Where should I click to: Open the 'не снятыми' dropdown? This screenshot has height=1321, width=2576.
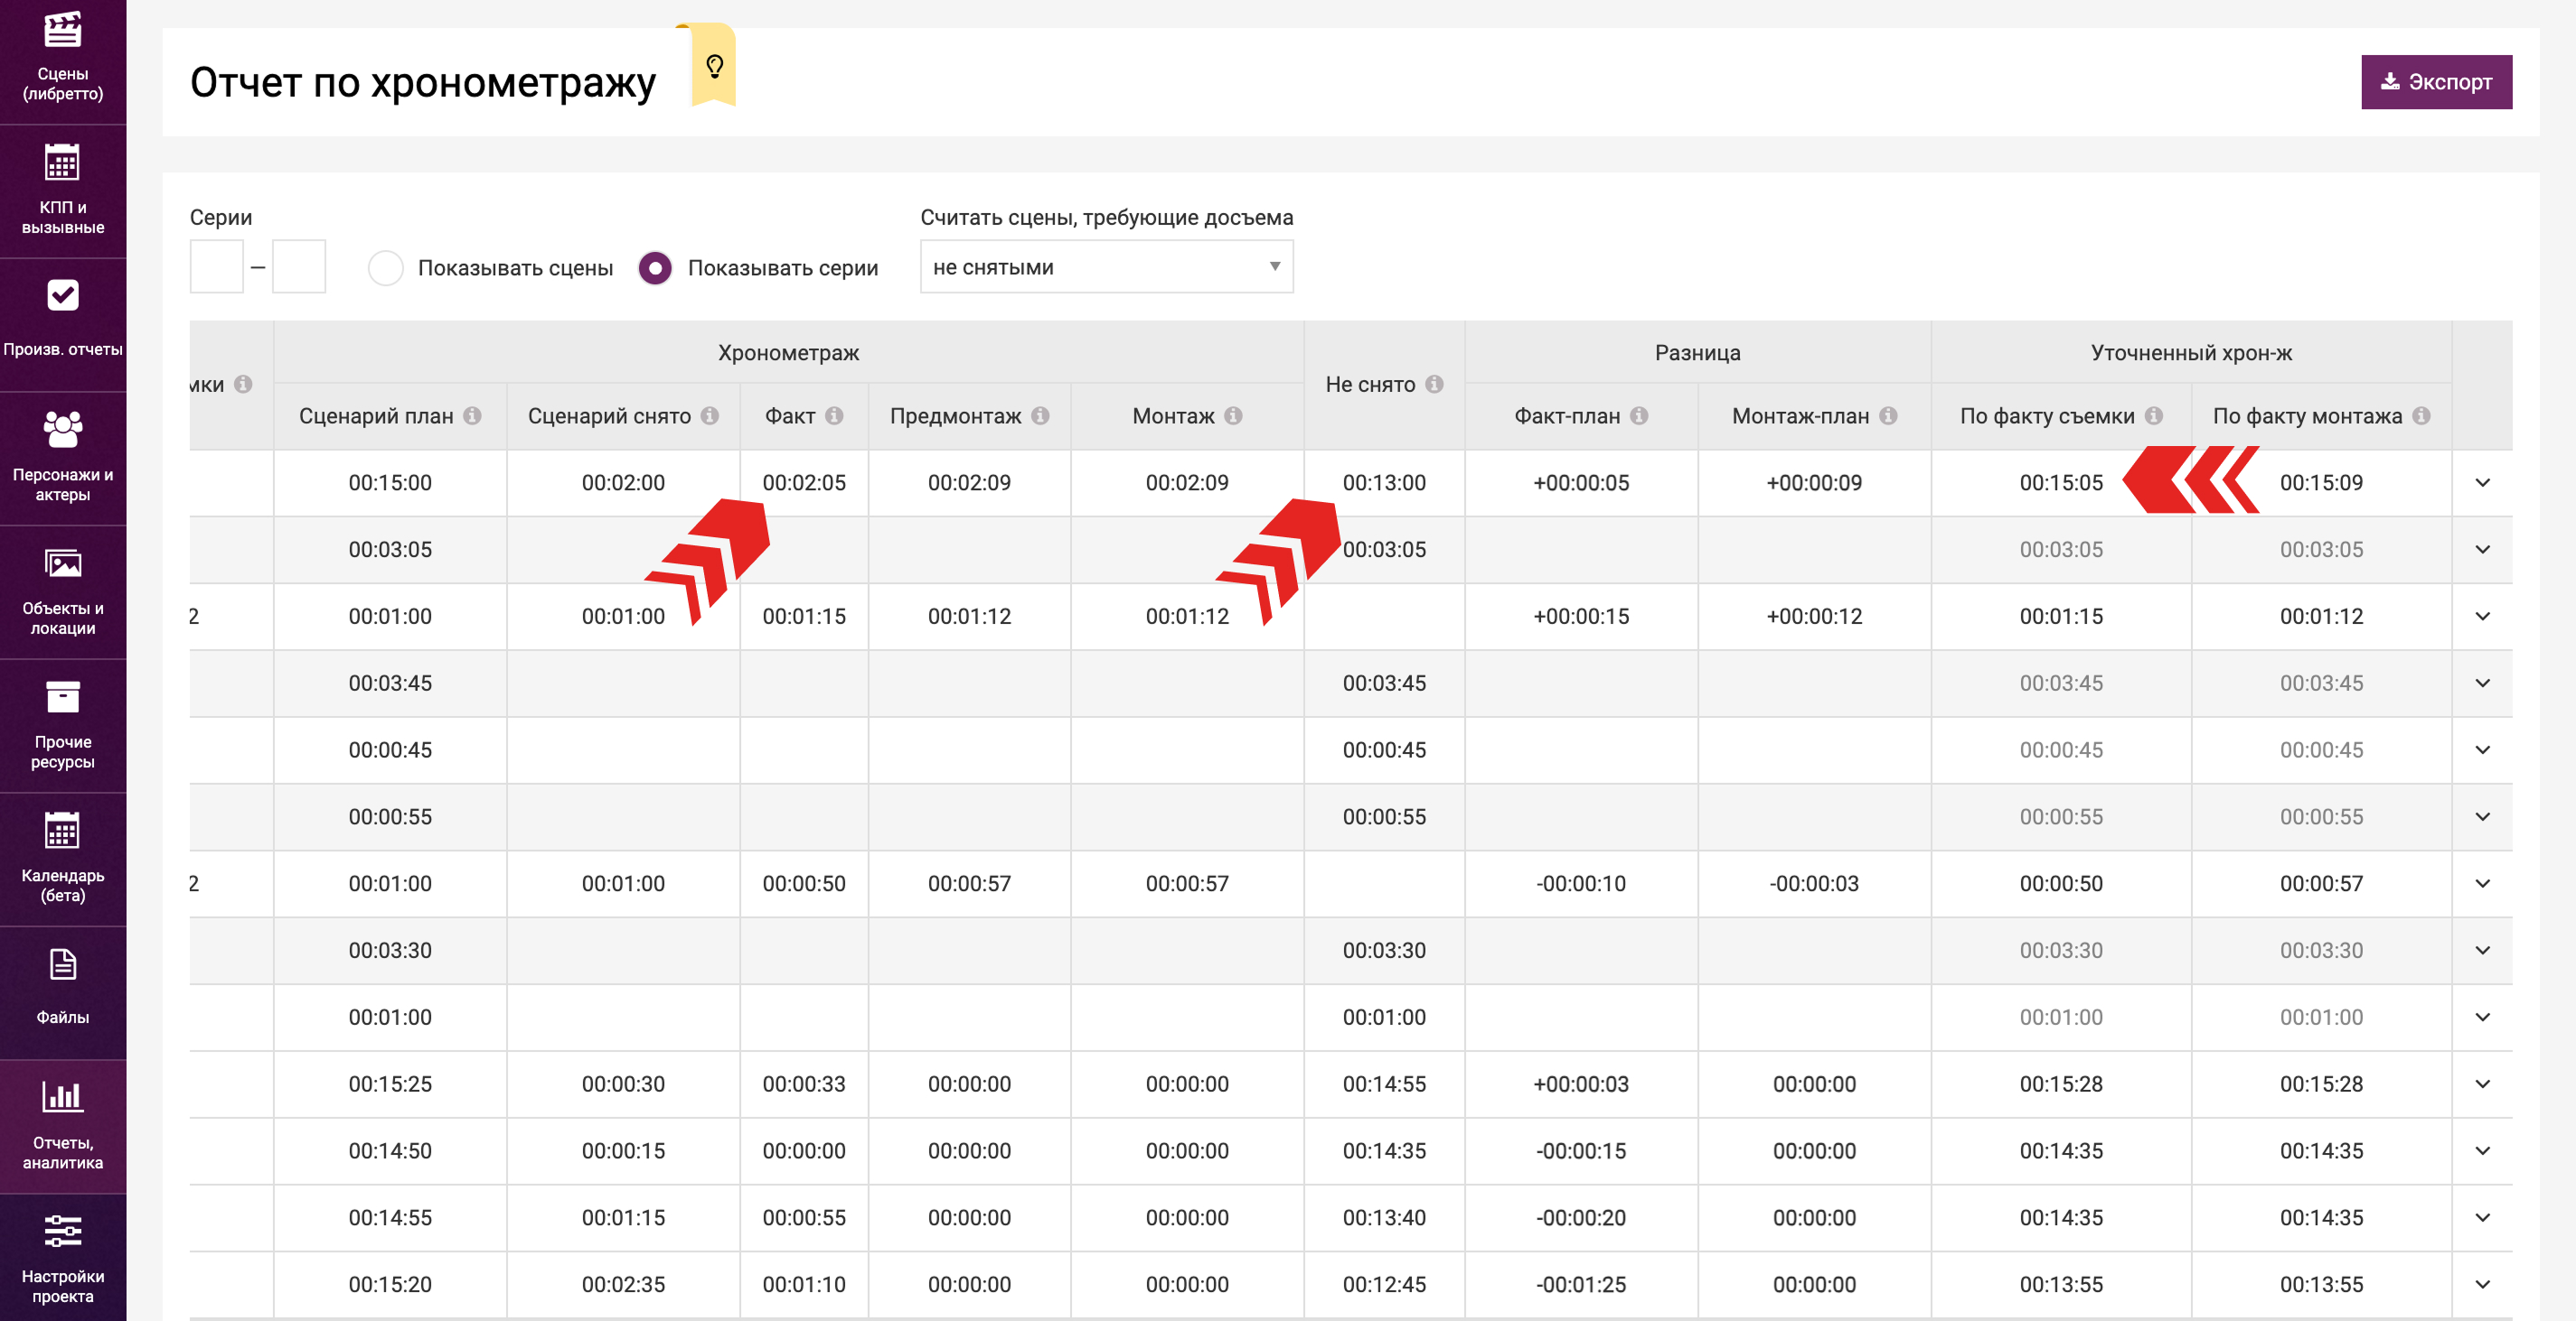1106,266
